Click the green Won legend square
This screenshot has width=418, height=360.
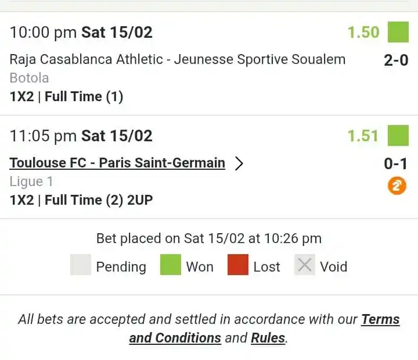click(x=171, y=265)
